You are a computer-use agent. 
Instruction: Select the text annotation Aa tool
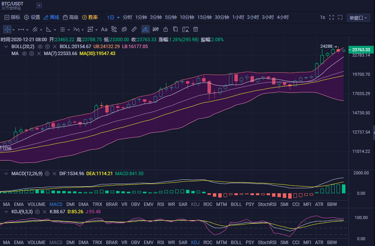[x=104, y=29]
